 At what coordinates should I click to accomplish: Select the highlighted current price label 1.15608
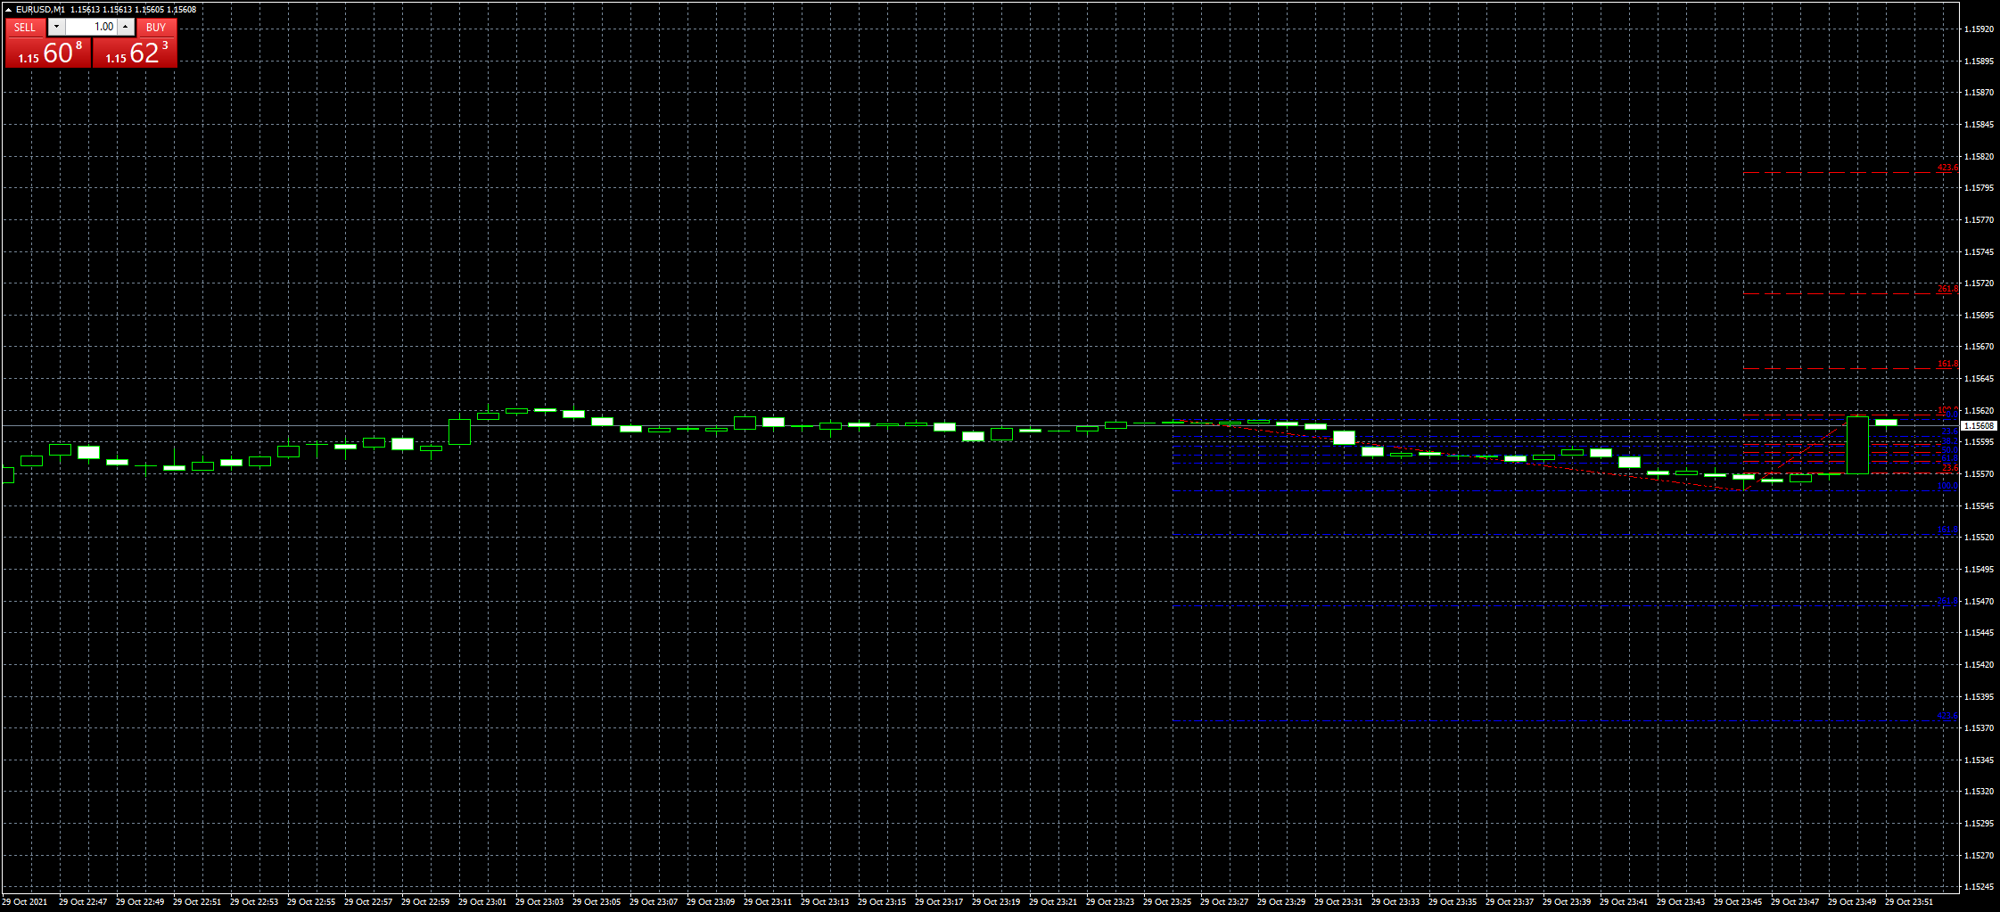(x=1979, y=426)
